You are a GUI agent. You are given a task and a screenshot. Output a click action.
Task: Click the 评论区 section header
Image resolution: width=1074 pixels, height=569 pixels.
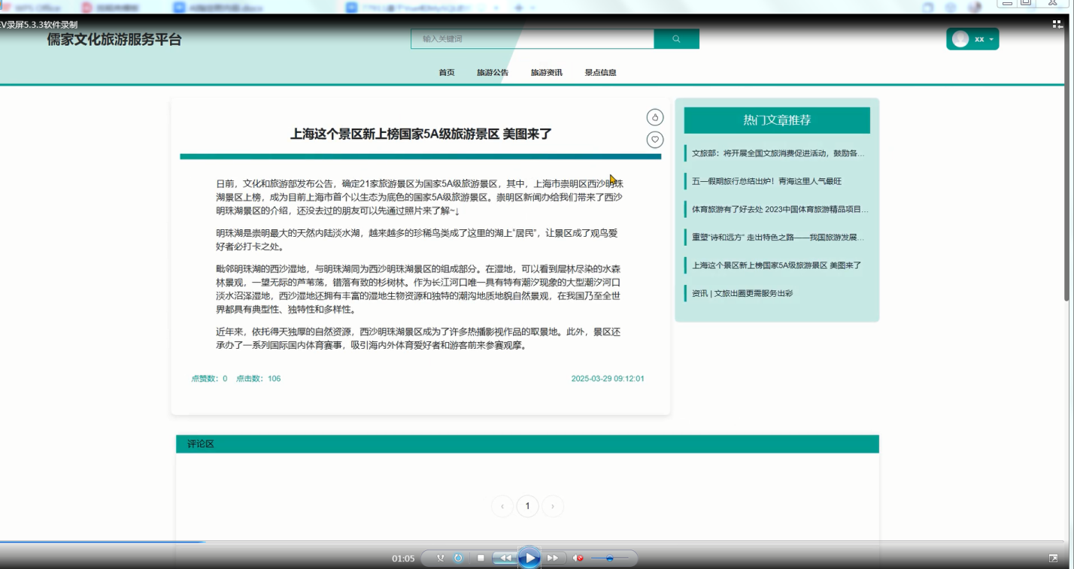point(527,444)
